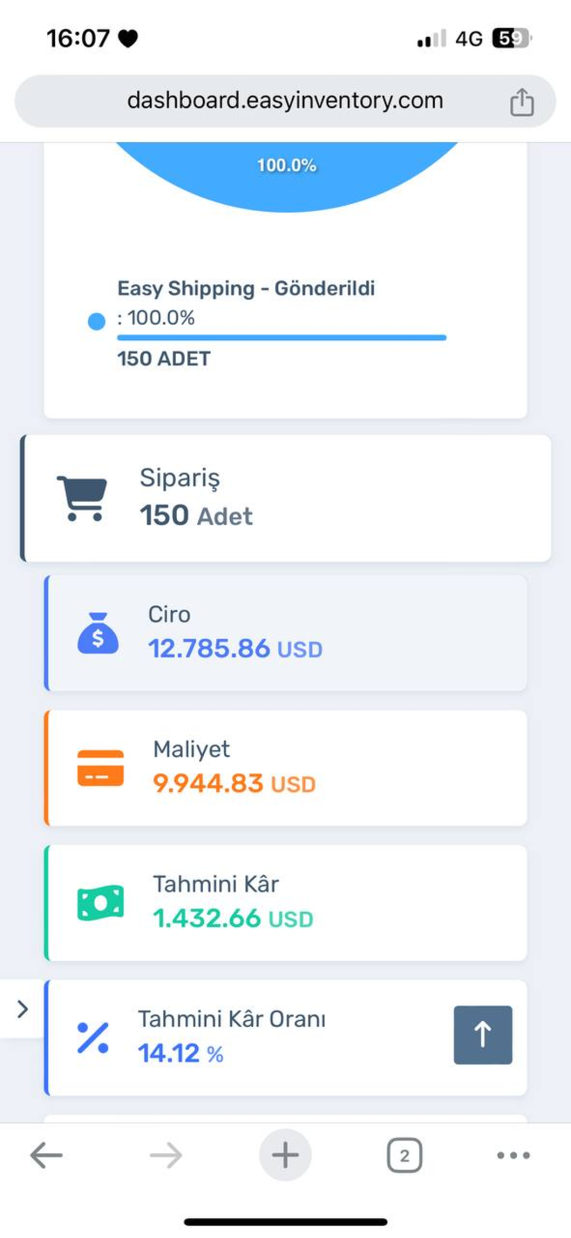Image resolution: width=571 pixels, height=1238 pixels.
Task: Tap the Tahmini Kâr Oranı 14.12 % value
Action: [180, 1054]
